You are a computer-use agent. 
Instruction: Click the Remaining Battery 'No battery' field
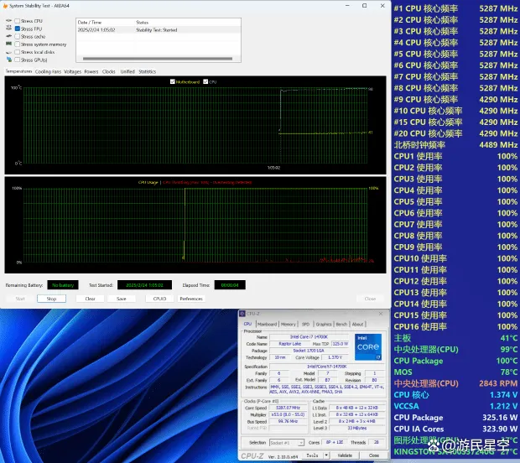(63, 285)
